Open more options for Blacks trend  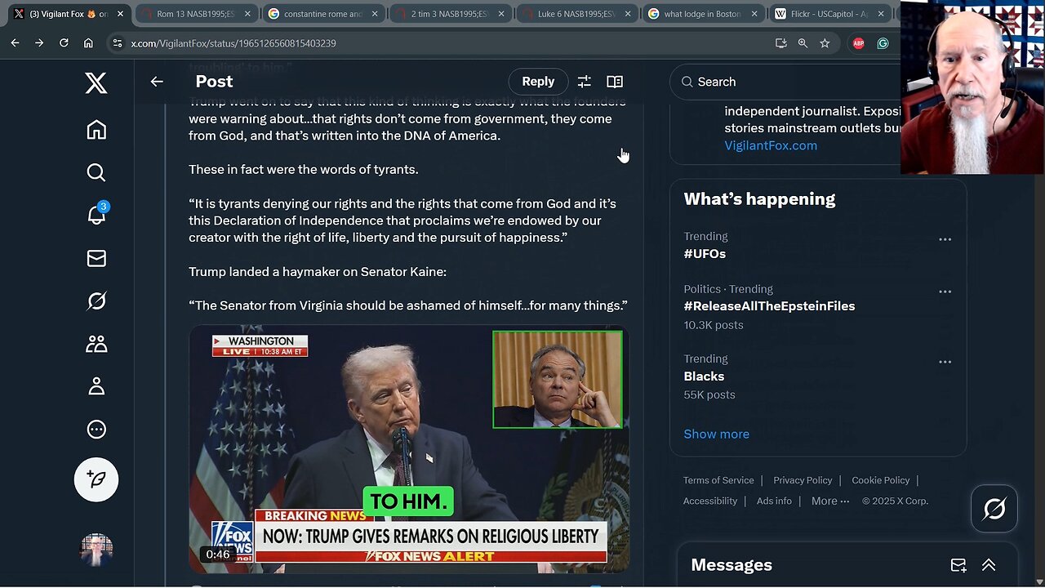945,362
